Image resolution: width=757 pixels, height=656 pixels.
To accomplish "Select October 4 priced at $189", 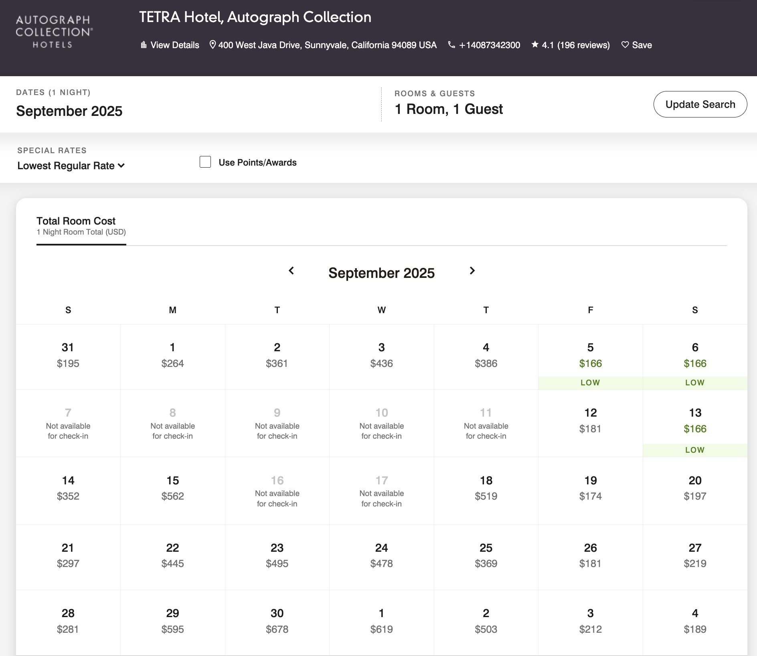I will [x=695, y=623].
